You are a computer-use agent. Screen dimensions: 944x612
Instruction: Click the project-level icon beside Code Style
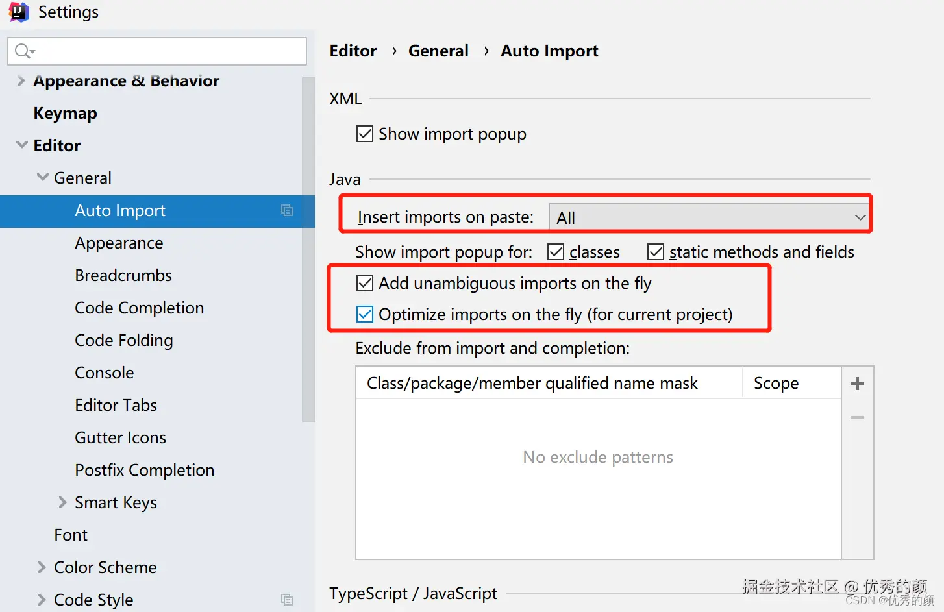287,600
